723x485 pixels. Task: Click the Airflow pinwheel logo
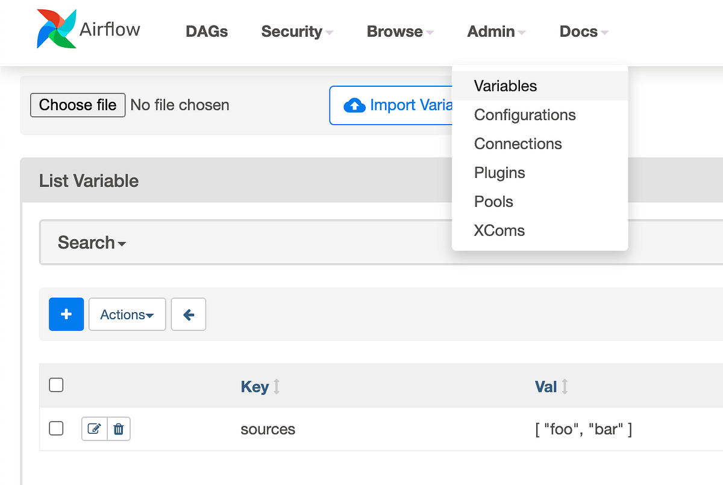56,29
